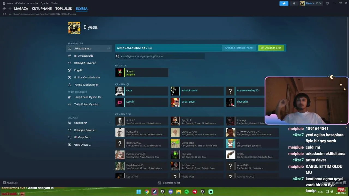Open the Steam announcements megaphone icon

click(284, 4)
